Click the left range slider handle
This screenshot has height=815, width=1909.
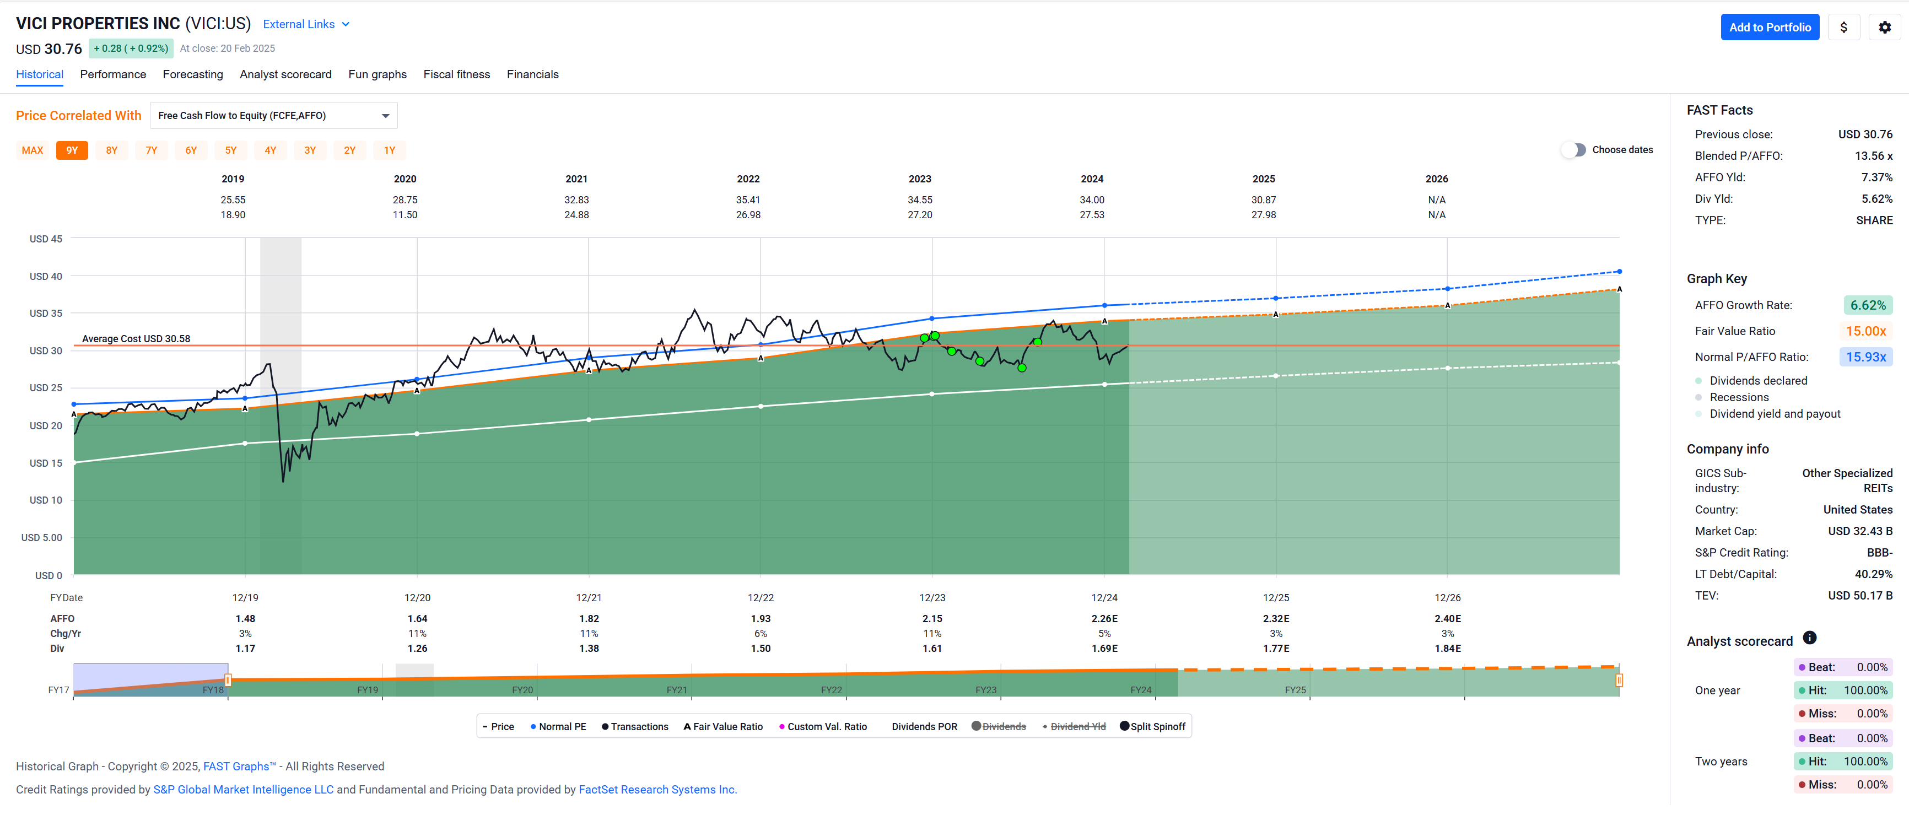point(228,680)
